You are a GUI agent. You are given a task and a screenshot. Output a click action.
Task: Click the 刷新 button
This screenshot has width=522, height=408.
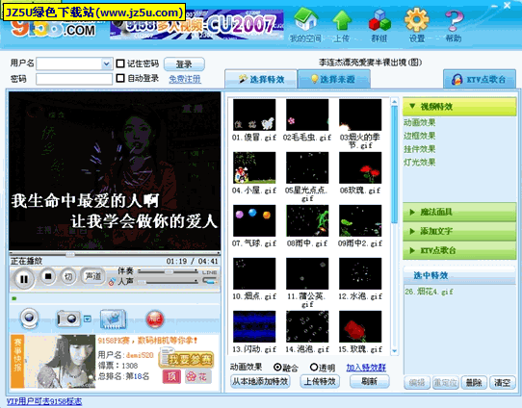coord(369,381)
